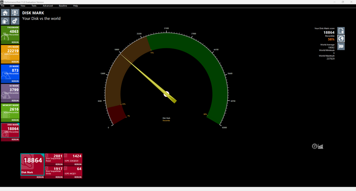Click the 58% percentile value
356x191 pixels.
tap(331, 39)
